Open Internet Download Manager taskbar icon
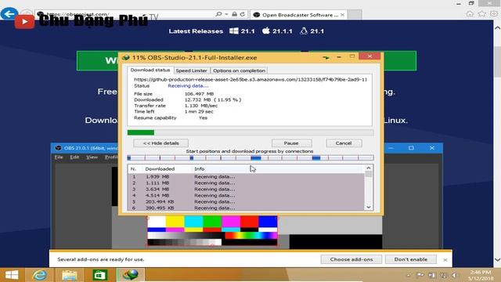The width and height of the screenshot is (501, 282). tap(130, 275)
